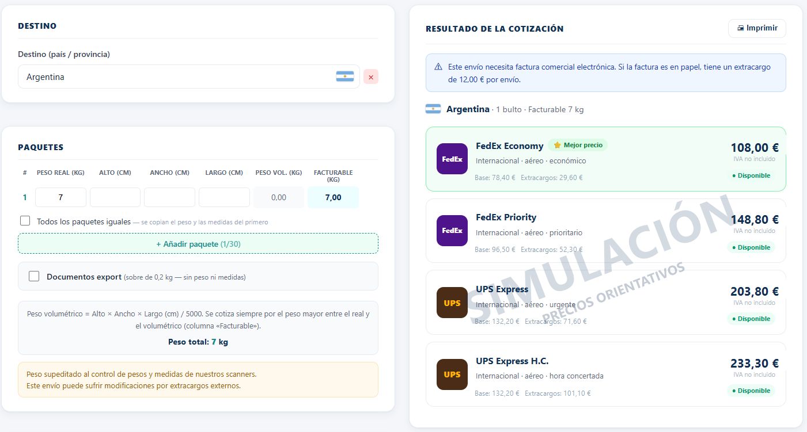Viewport: 807px width, 432px height.
Task: Clear the Argentina destination with the X button
Action: (371, 77)
